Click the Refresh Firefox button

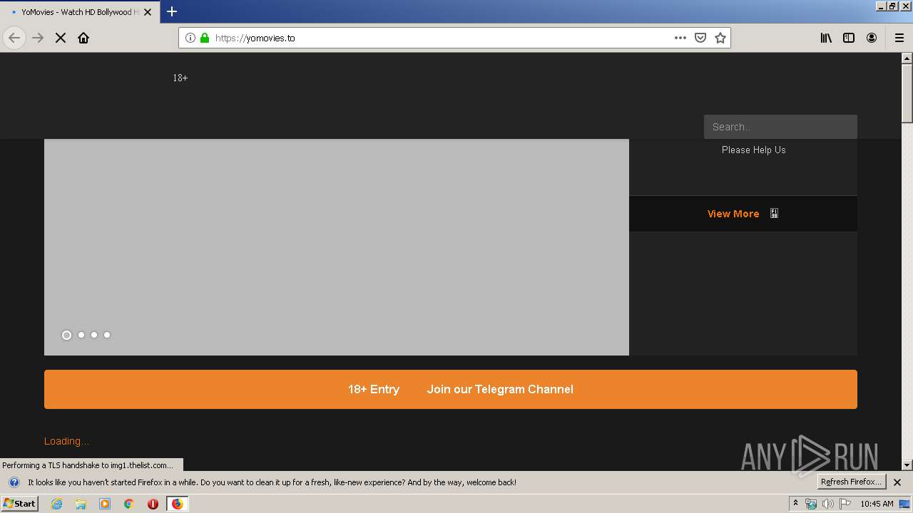click(851, 482)
